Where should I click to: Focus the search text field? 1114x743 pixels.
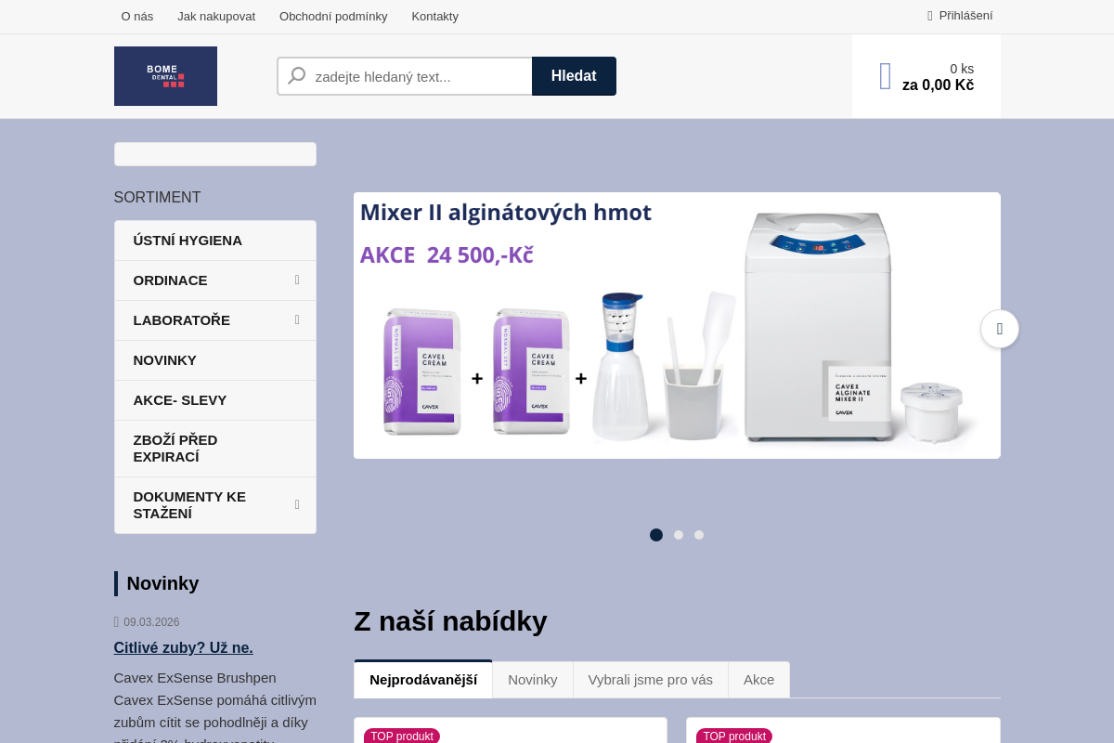(x=405, y=76)
